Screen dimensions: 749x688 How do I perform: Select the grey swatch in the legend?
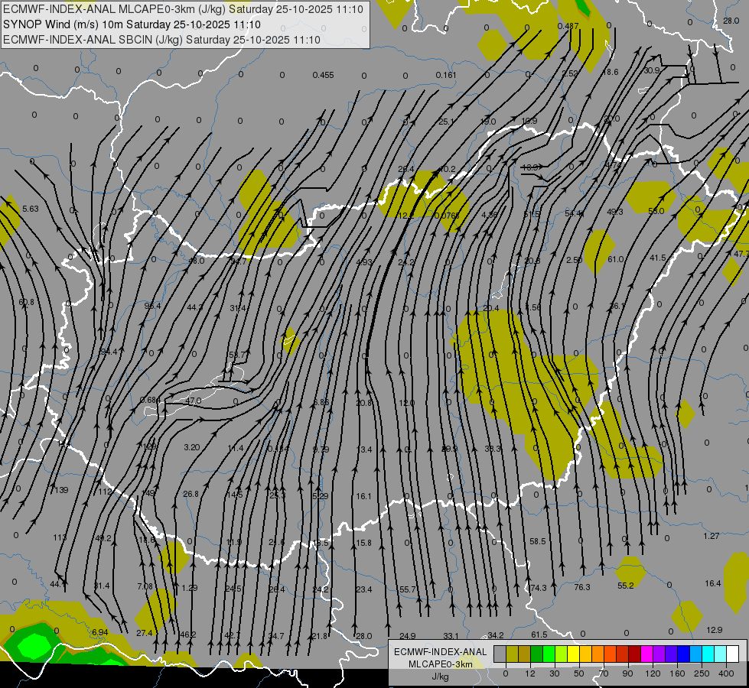pos(500,654)
